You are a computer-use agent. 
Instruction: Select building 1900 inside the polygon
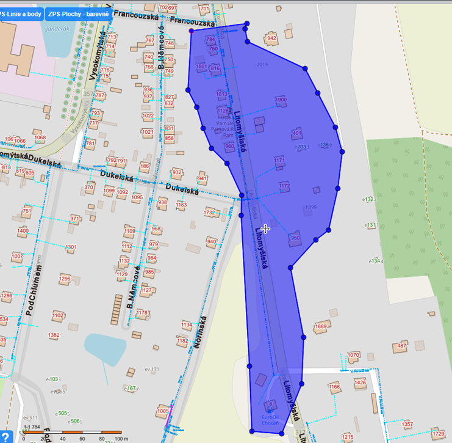click(x=281, y=100)
